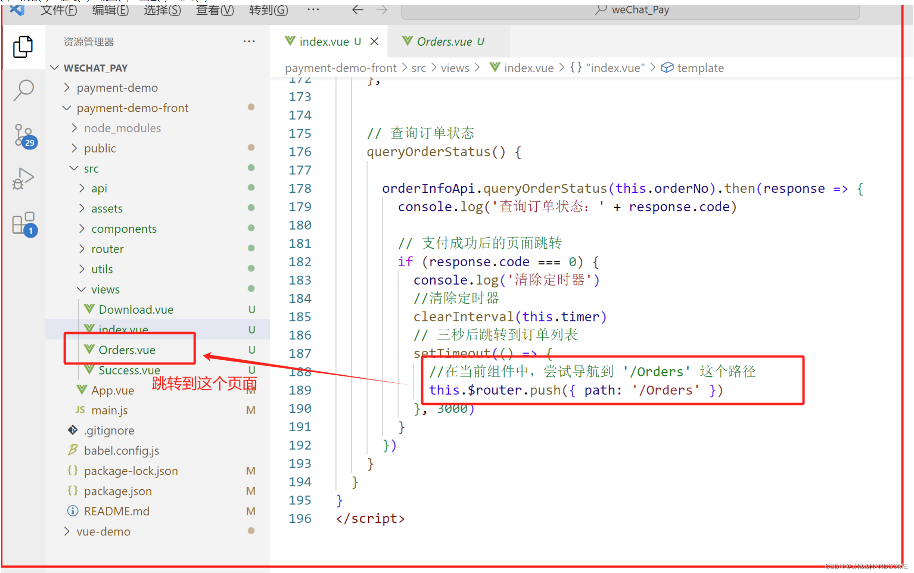Click the JS icon beside main.js
914x573 pixels.
coord(80,410)
